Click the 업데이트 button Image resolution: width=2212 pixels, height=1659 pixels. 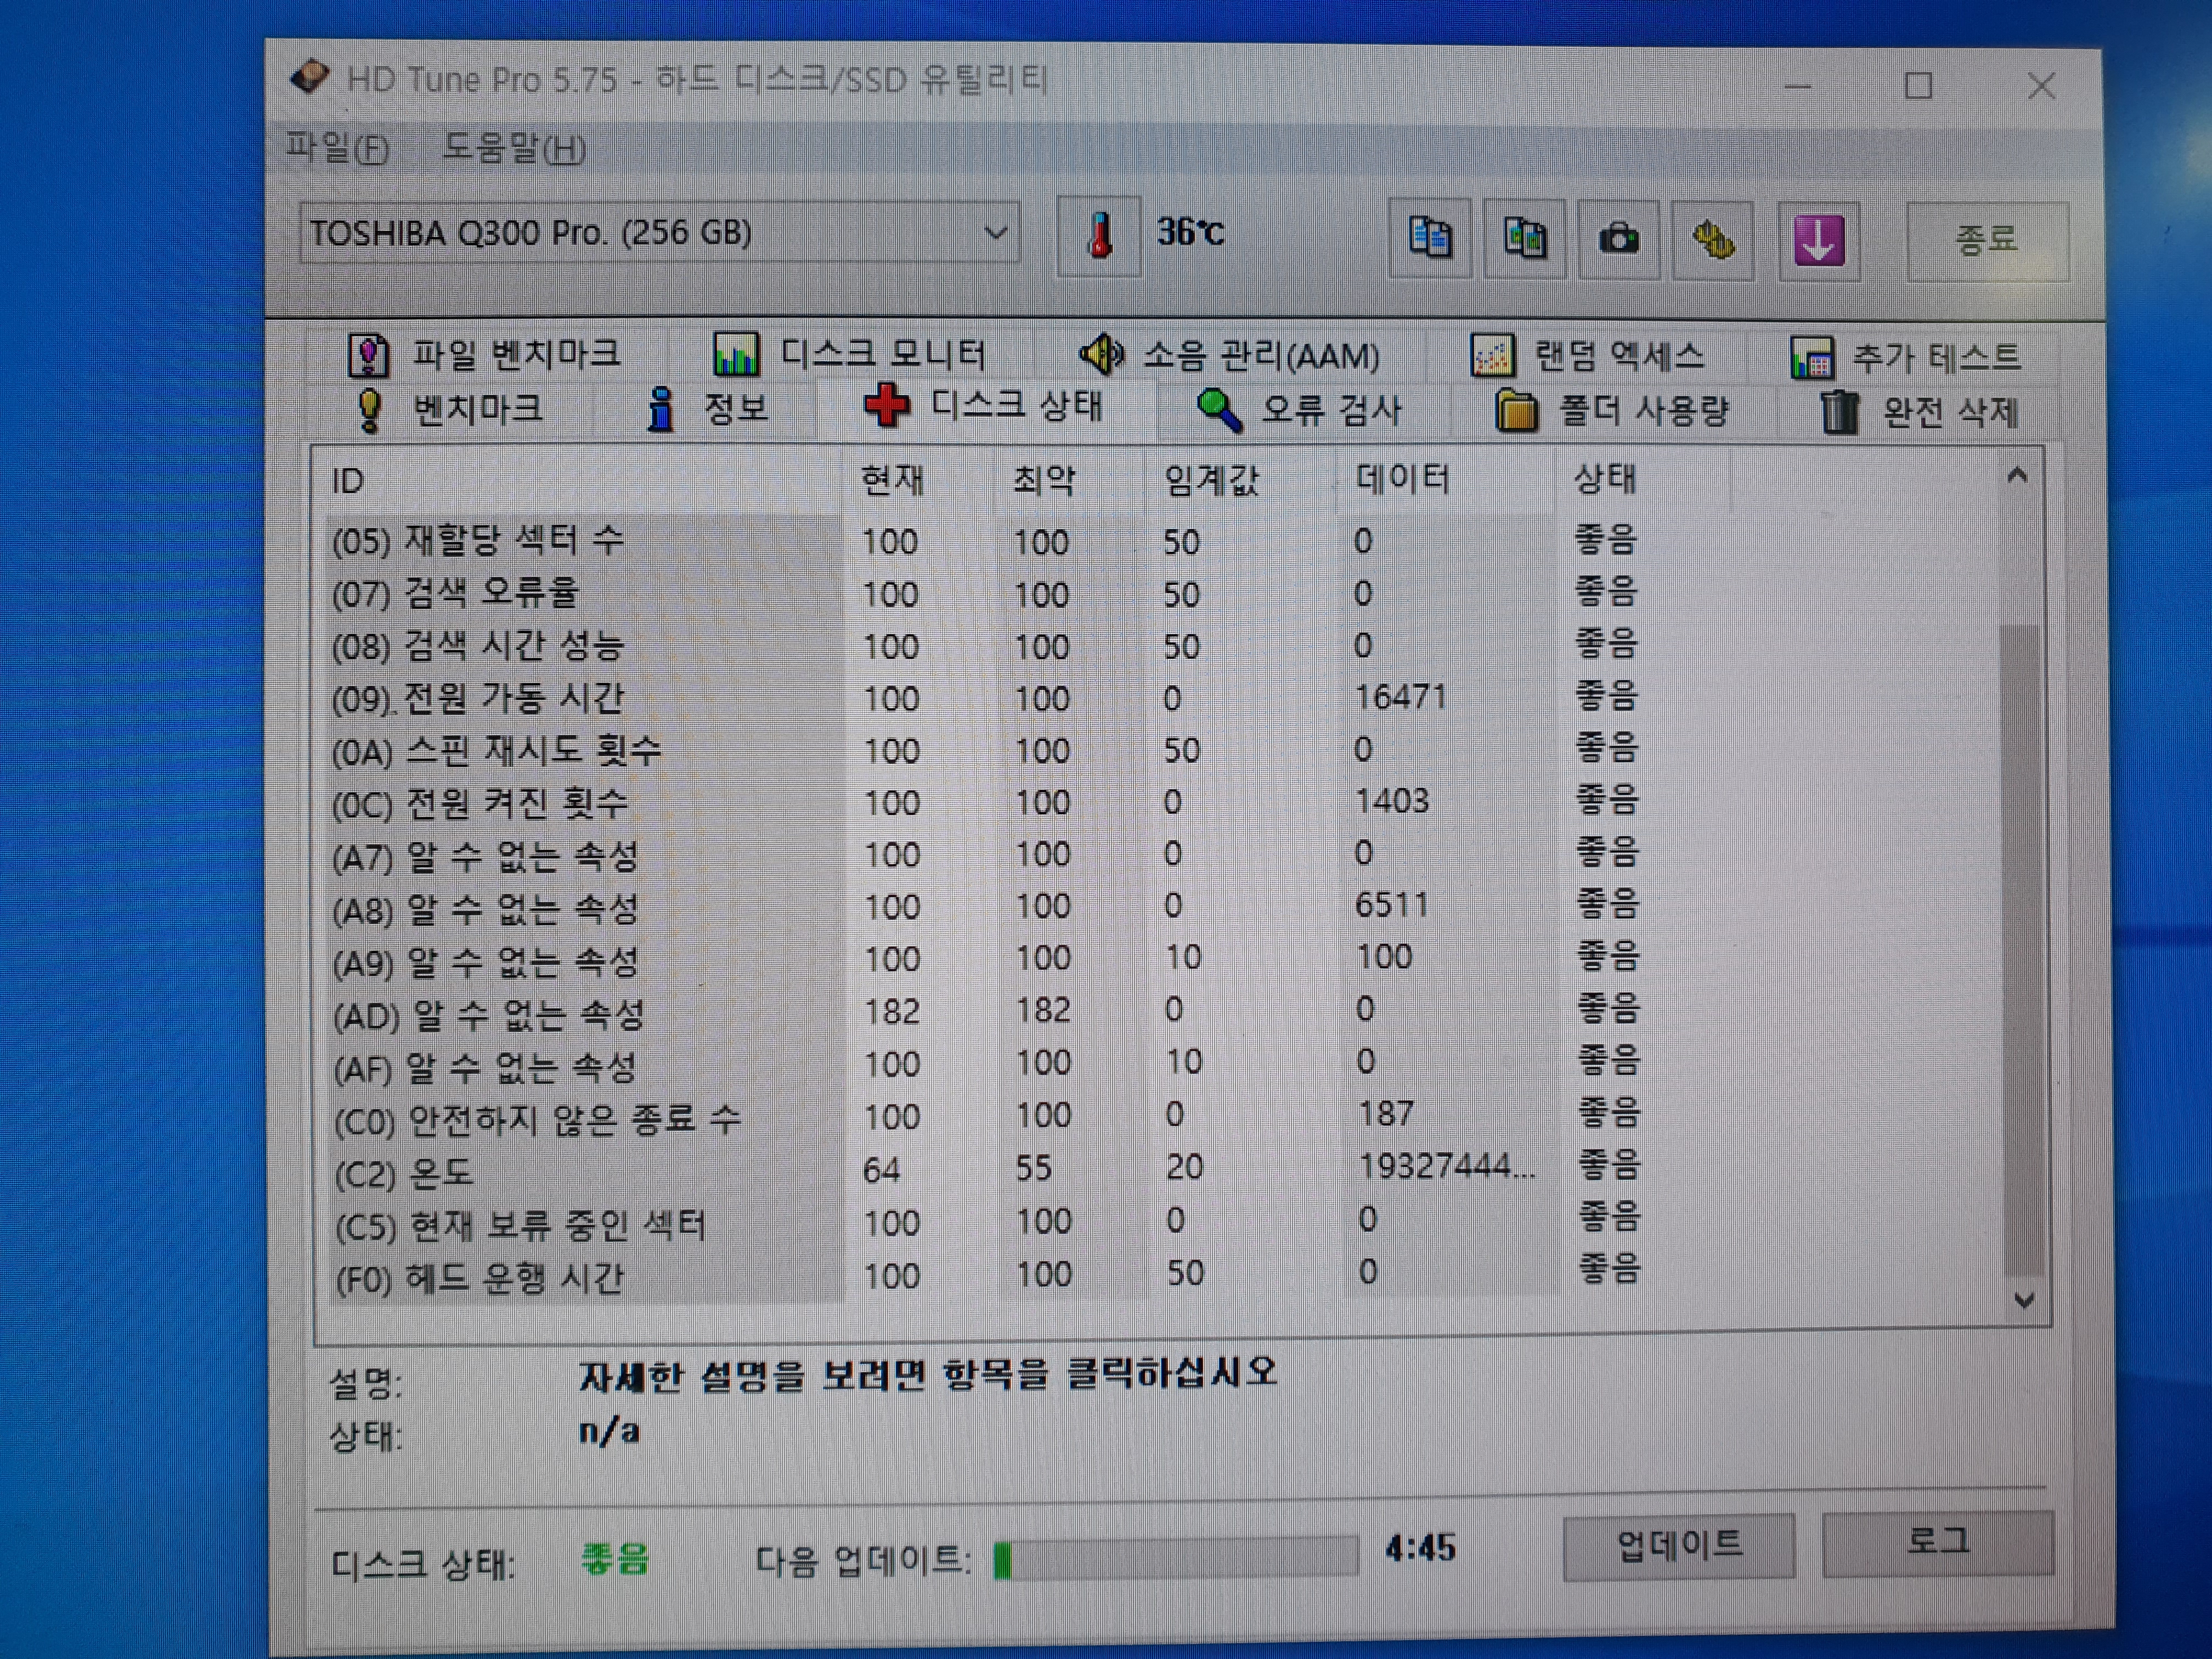tap(1678, 1546)
